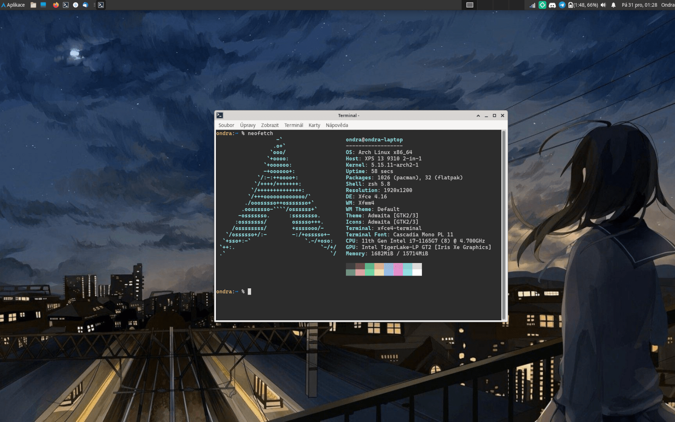Launch Thunderbird mail from the panel
The width and height of the screenshot is (675, 422).
[85, 5]
